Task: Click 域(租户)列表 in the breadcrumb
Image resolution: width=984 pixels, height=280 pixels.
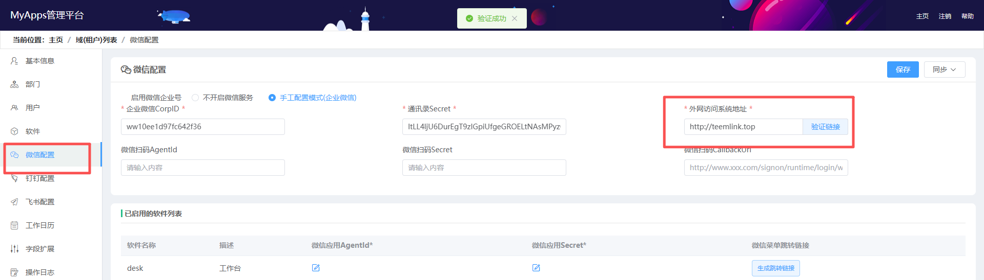Action: (96, 40)
